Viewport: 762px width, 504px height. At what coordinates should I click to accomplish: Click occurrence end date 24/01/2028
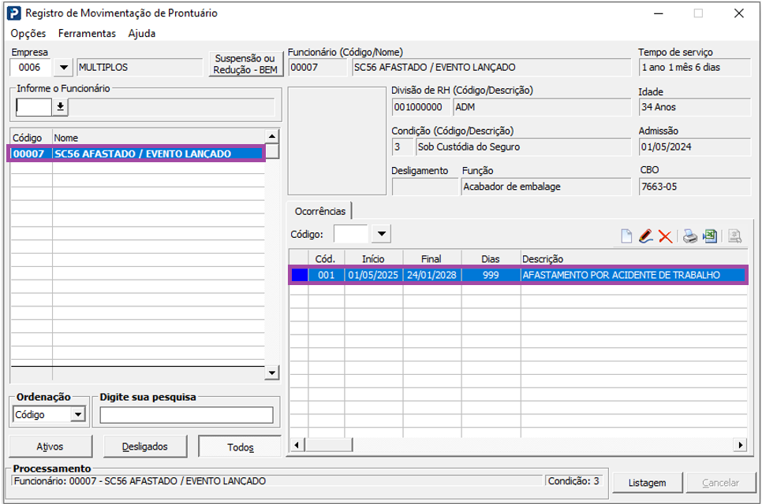(431, 275)
